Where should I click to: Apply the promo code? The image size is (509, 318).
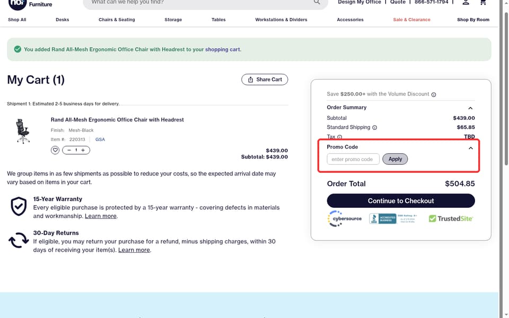pyautogui.click(x=395, y=159)
